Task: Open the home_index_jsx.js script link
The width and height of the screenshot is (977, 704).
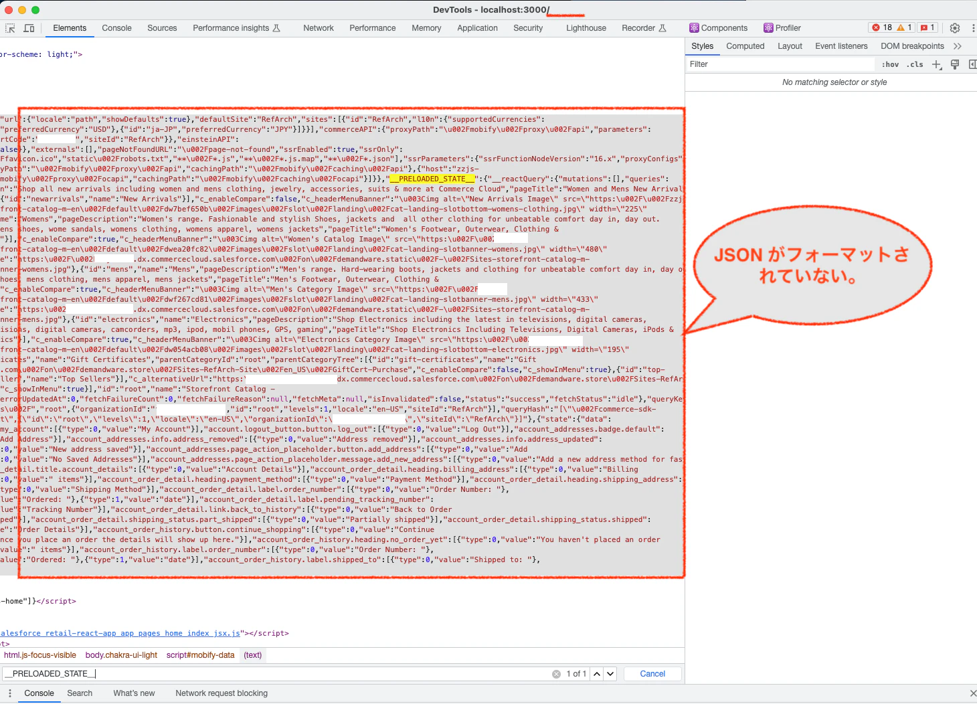Action: tap(120, 633)
